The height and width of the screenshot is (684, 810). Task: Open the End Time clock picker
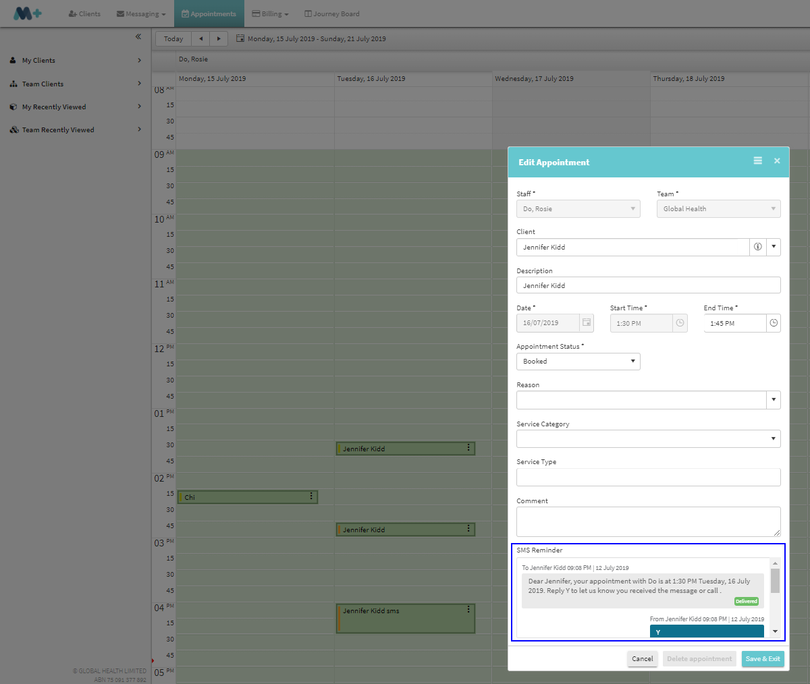click(x=774, y=323)
